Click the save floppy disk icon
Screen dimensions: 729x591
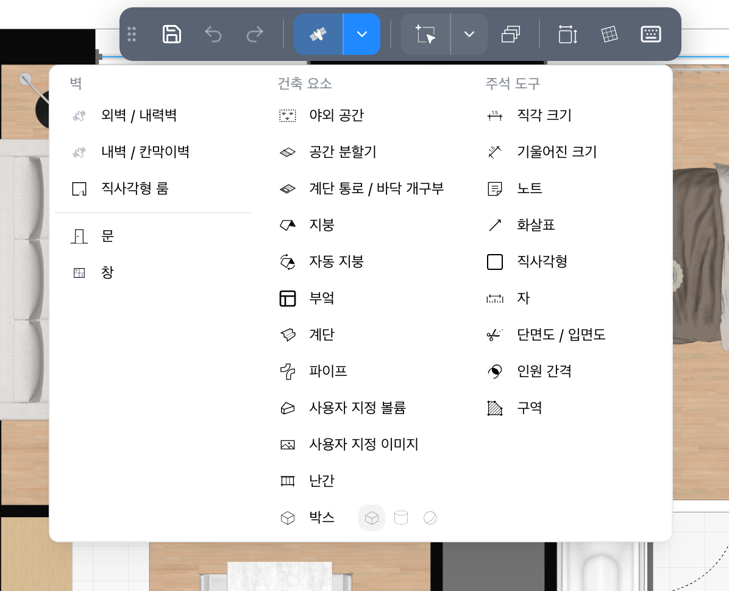coord(171,34)
